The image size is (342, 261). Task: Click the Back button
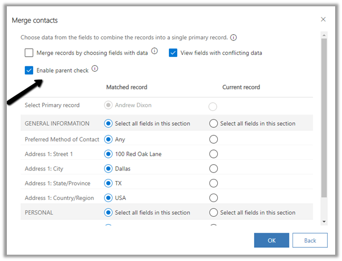coord(310,240)
